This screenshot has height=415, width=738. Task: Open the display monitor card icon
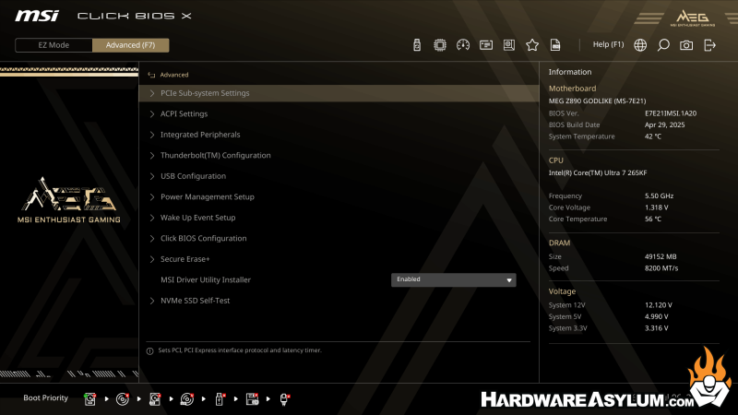click(486, 44)
